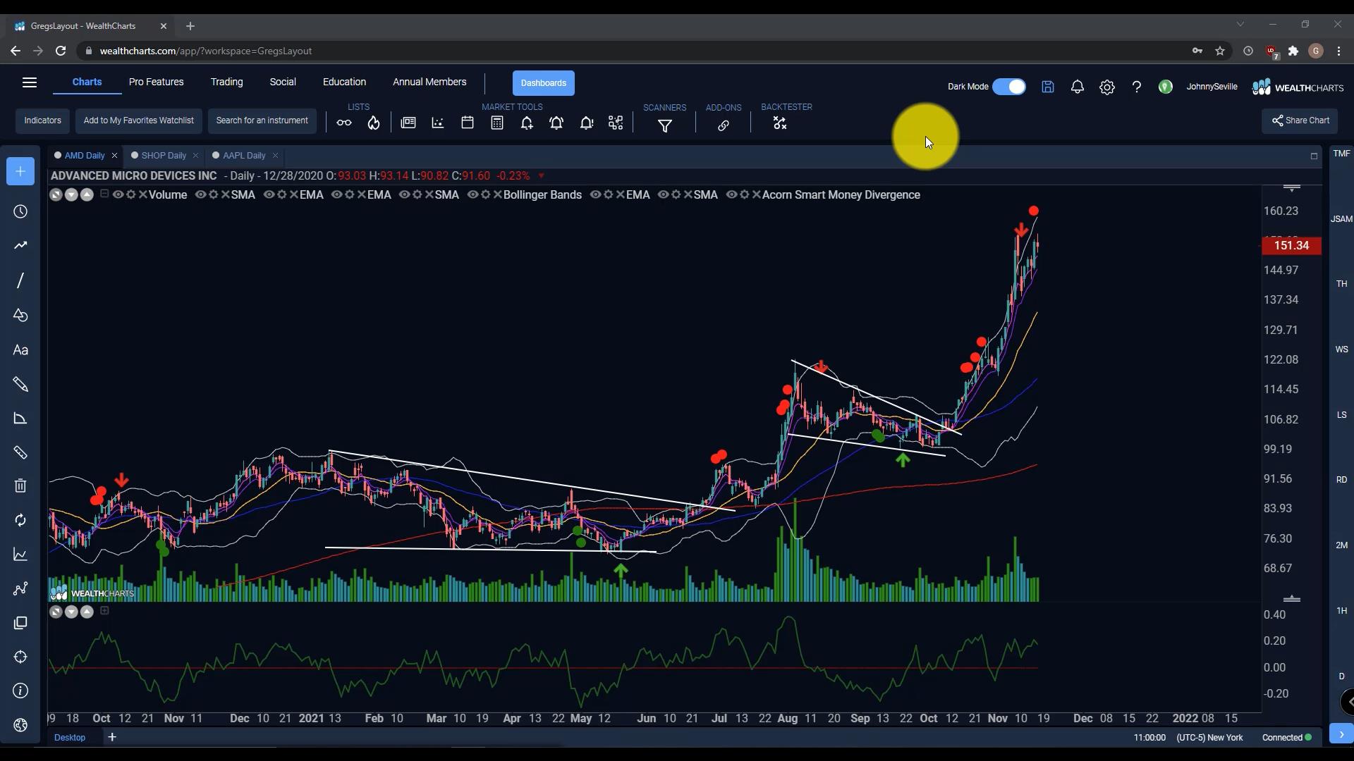Open the Add-ons link icon
This screenshot has width=1354, height=761.
[x=724, y=126]
